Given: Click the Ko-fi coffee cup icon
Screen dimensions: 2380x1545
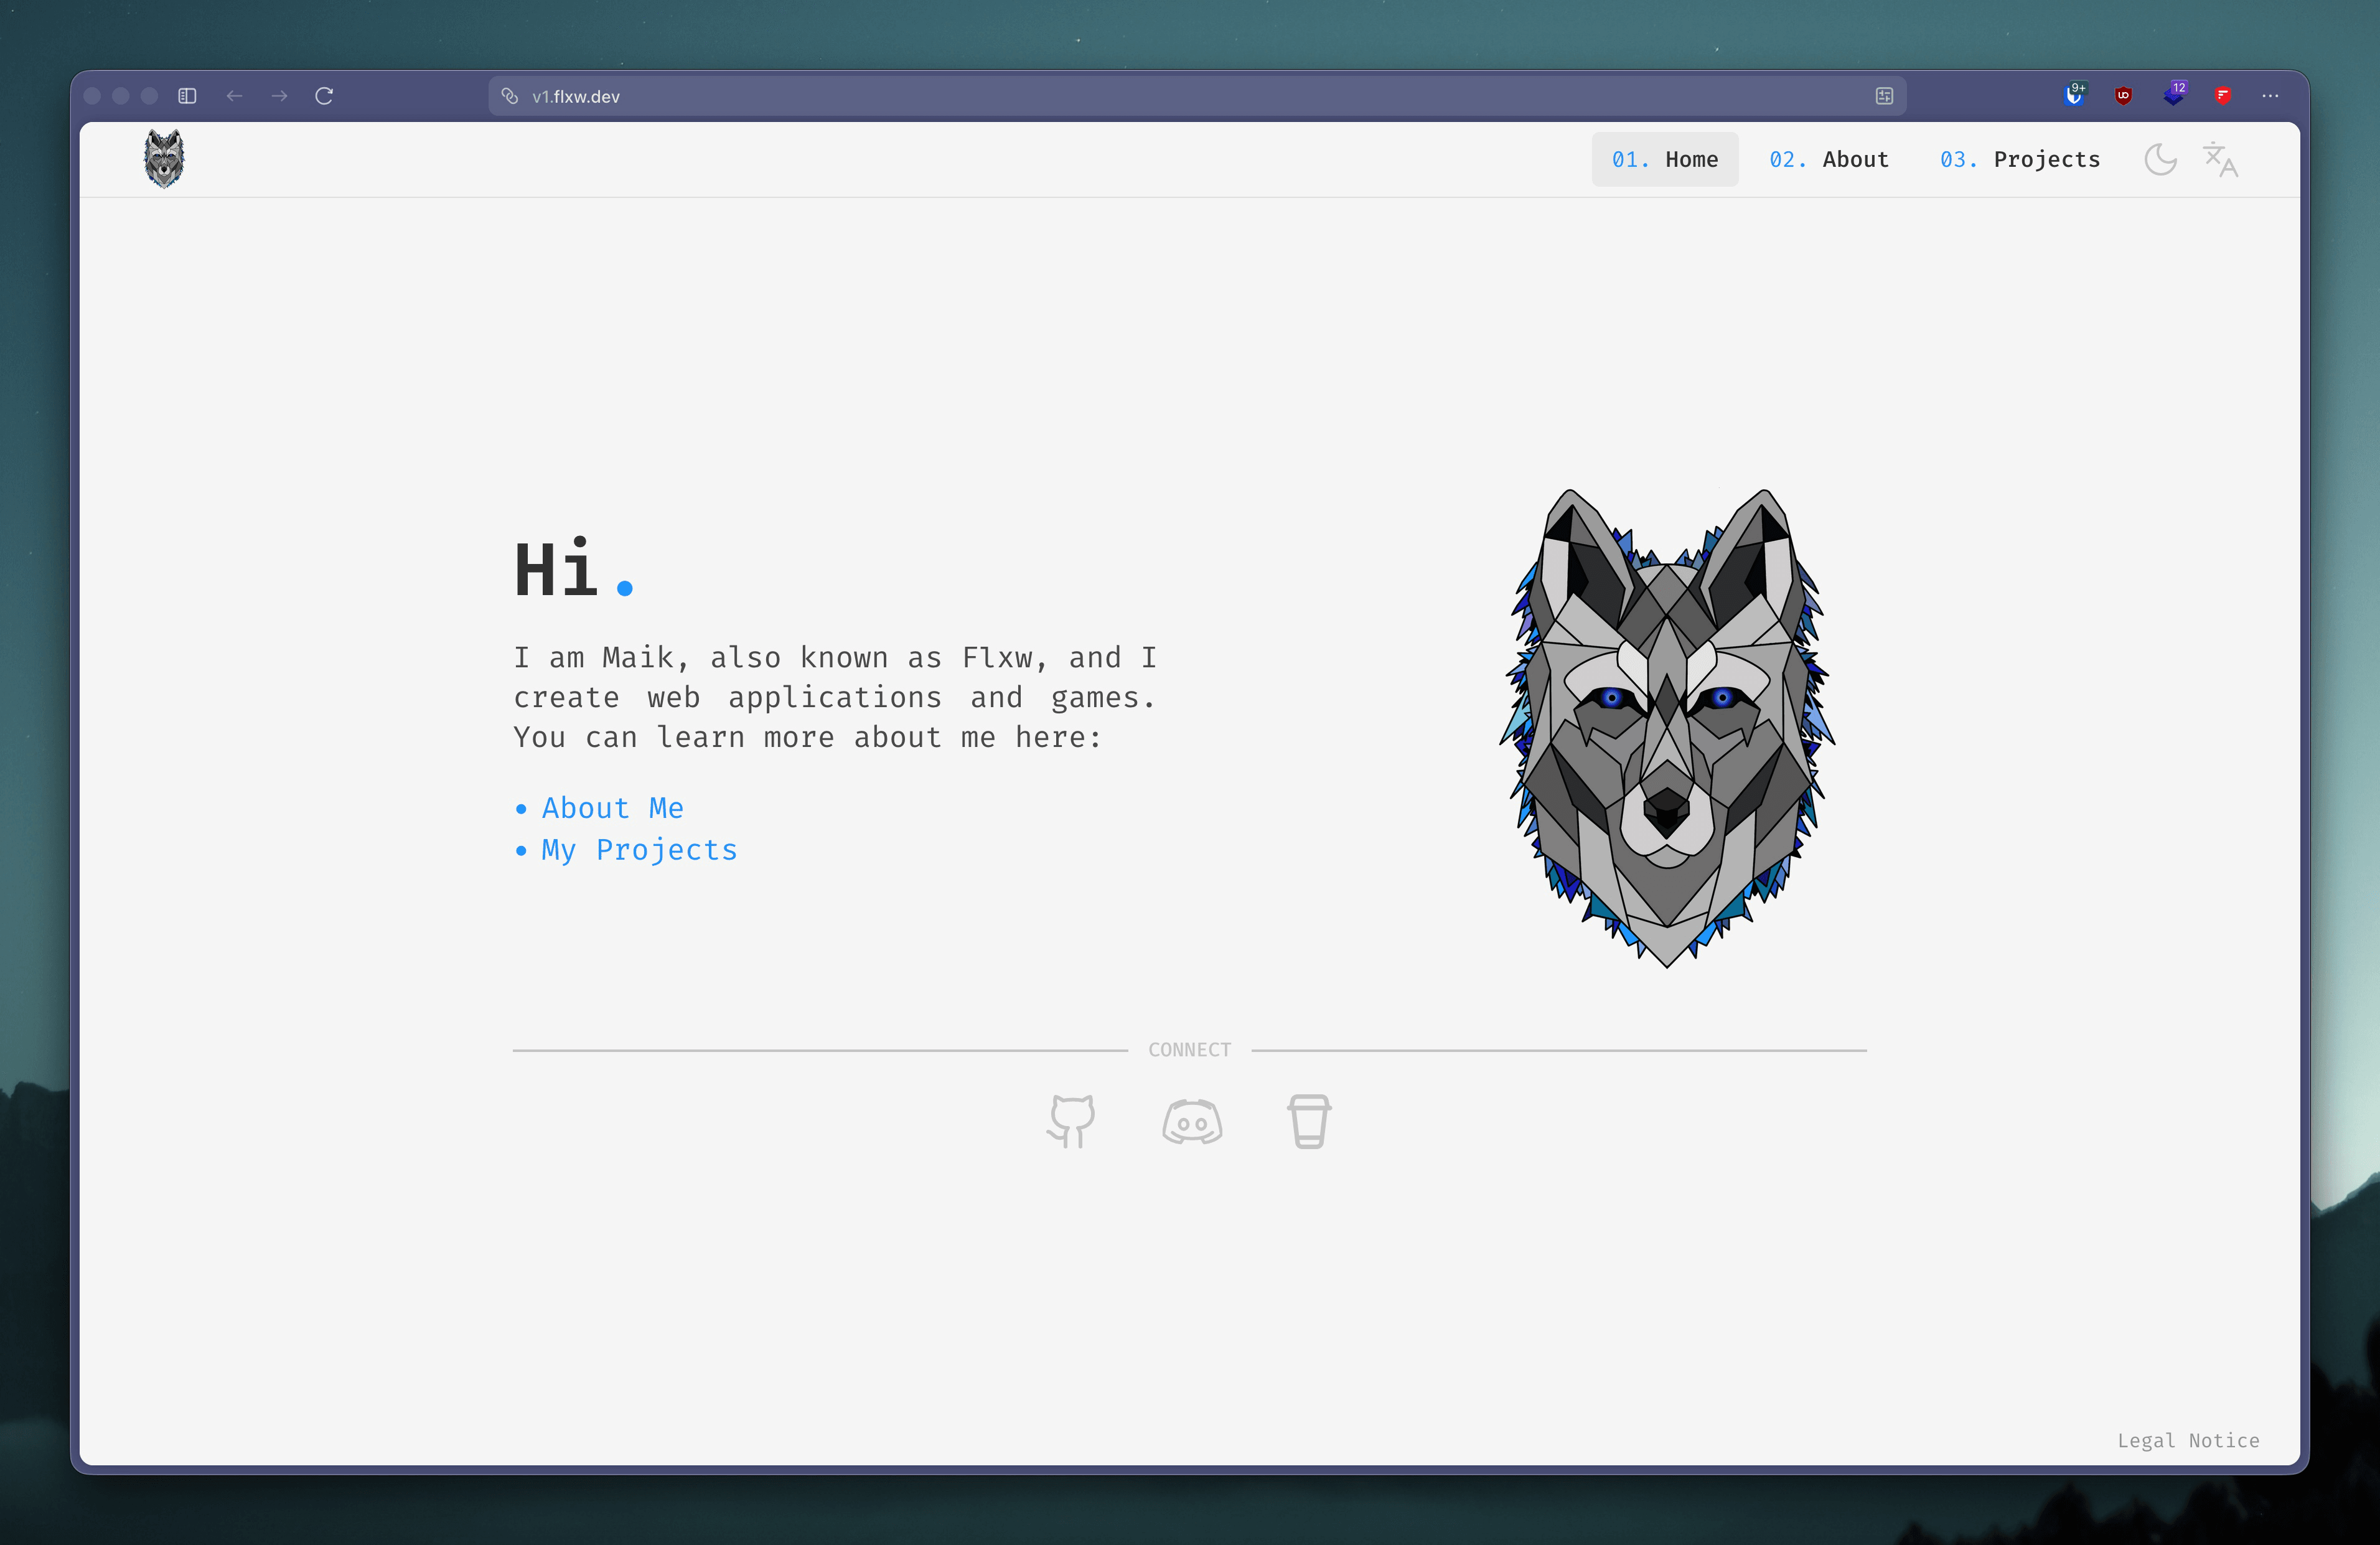Looking at the screenshot, I should pos(1310,1121).
